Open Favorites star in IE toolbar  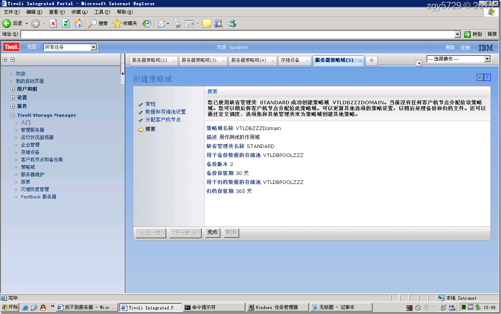pyautogui.click(x=117, y=23)
